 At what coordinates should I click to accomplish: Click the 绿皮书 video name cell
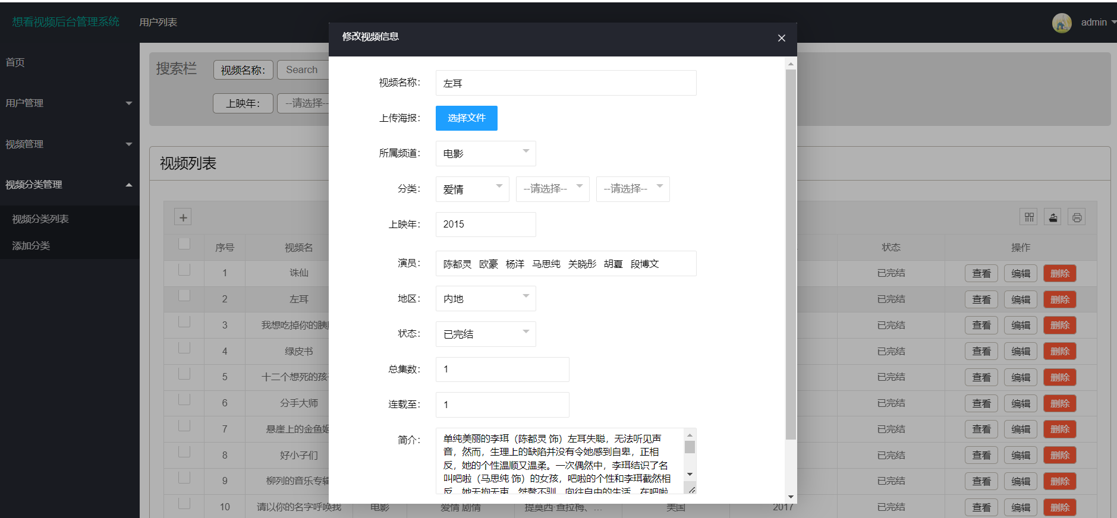(x=298, y=351)
